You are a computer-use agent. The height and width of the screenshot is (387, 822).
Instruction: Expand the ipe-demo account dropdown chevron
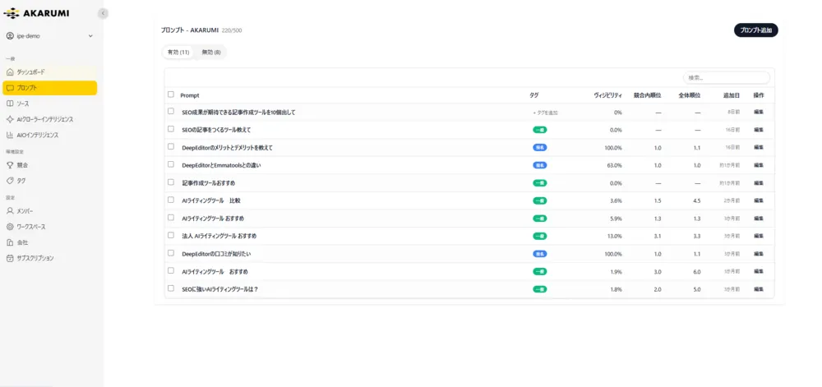90,36
